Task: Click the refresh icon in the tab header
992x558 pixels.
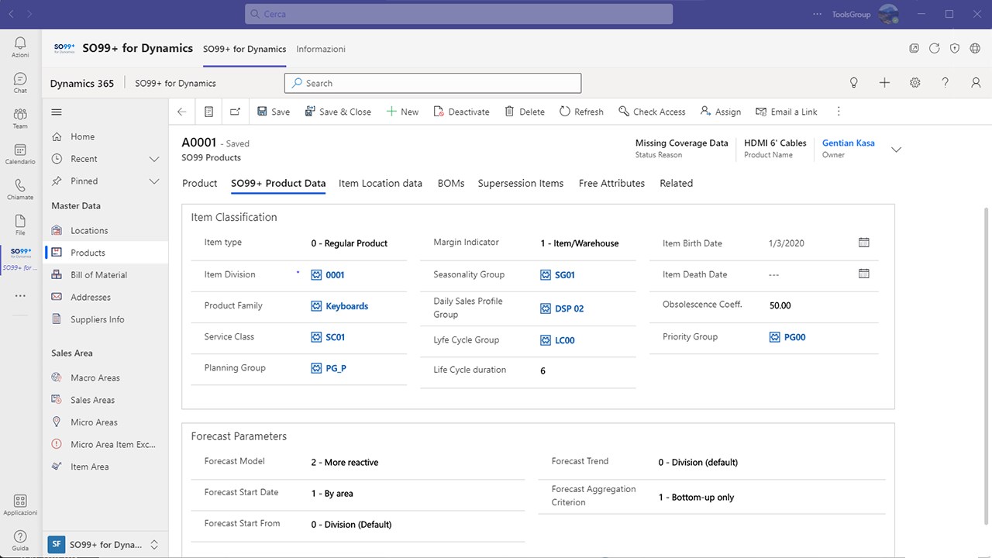Action: pos(935,48)
